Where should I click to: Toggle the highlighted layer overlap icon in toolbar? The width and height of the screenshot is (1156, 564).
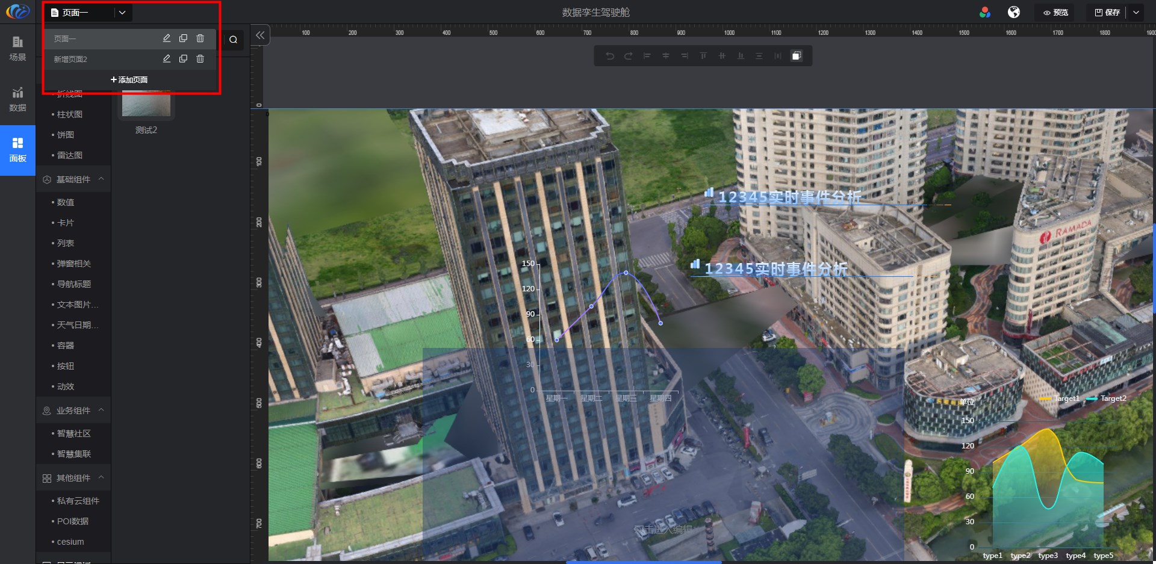tap(796, 56)
